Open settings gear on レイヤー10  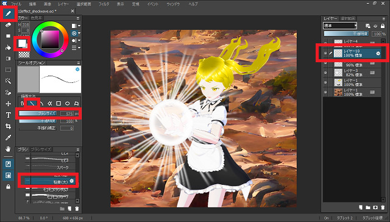click(x=378, y=53)
